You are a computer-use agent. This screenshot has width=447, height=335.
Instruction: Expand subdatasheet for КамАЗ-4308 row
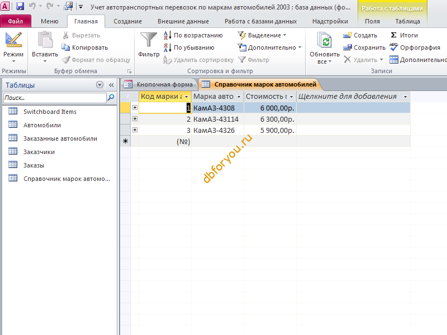click(x=135, y=107)
